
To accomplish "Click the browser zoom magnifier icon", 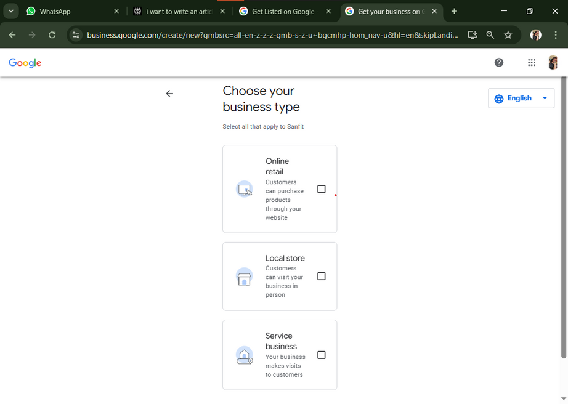I will click(x=490, y=35).
